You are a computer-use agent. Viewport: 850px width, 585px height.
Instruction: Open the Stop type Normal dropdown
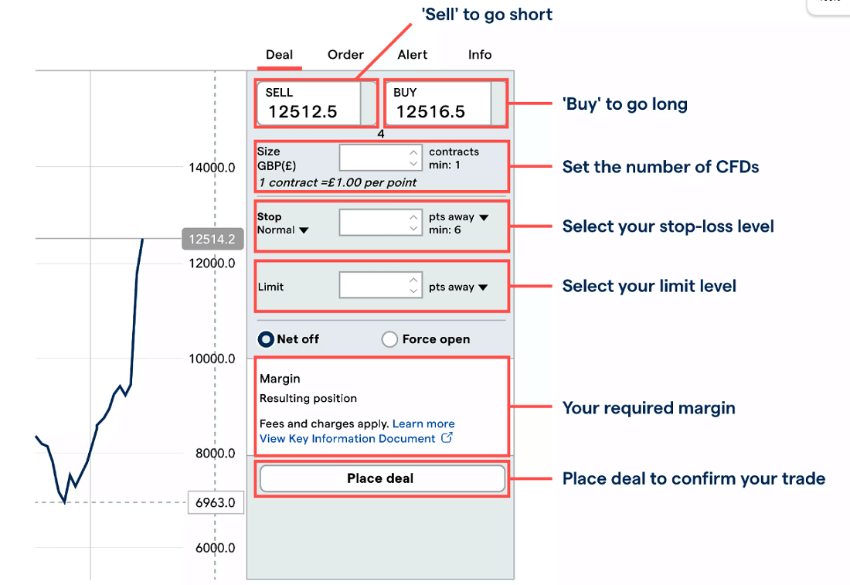click(282, 230)
